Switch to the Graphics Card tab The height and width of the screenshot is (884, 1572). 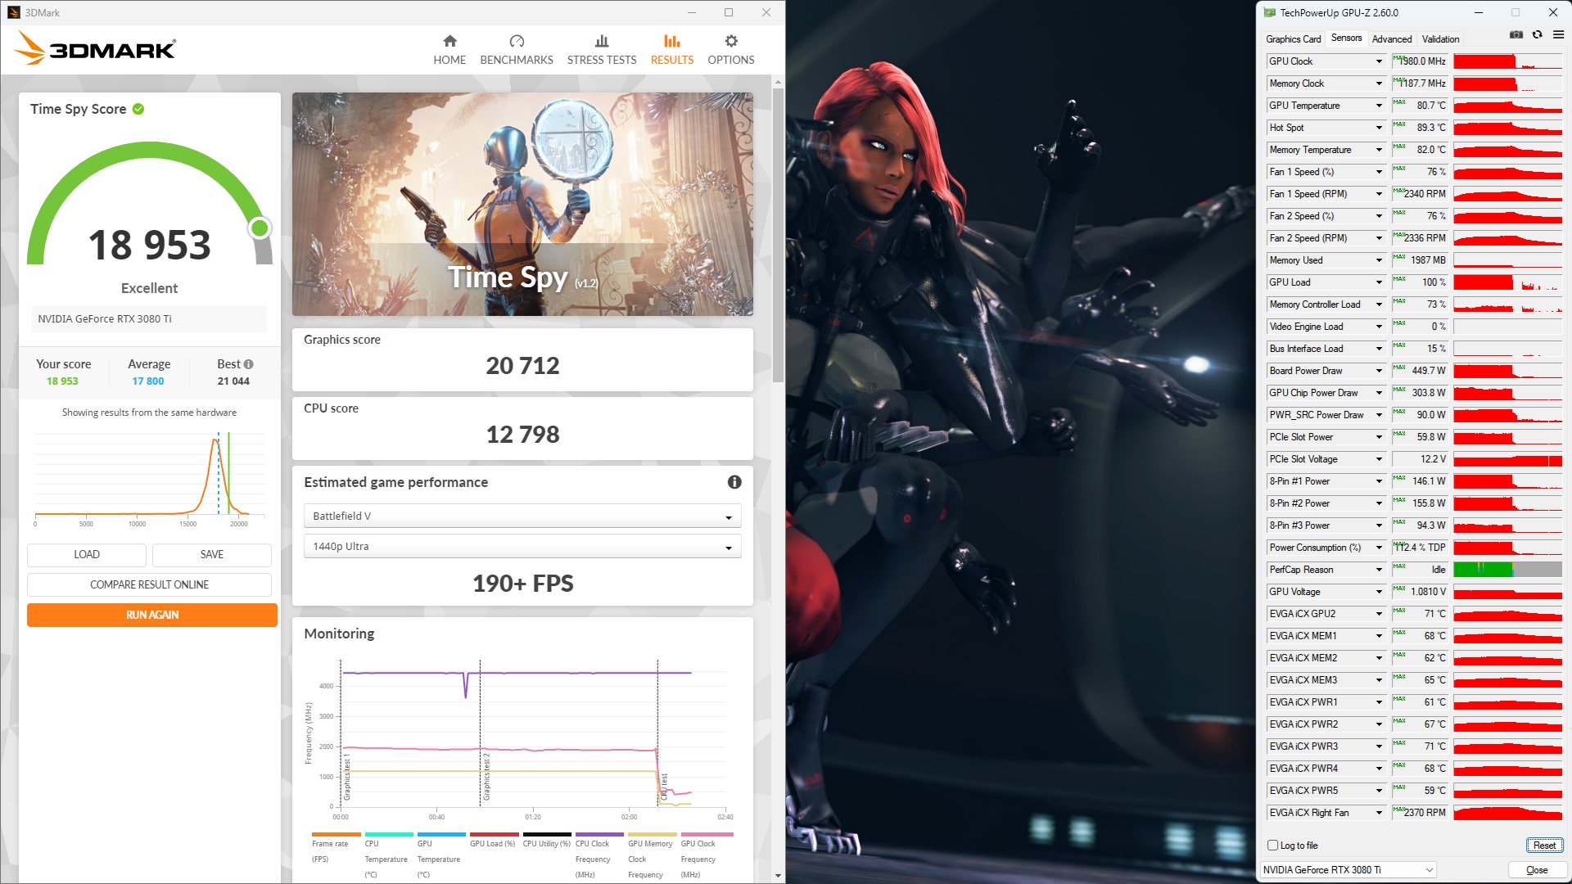pyautogui.click(x=1293, y=39)
